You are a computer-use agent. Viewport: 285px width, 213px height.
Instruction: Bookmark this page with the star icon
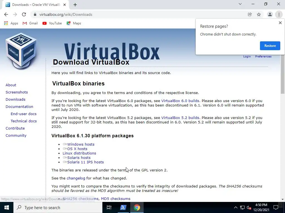[x=259, y=14]
